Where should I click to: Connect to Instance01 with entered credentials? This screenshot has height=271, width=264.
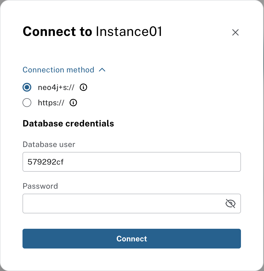[x=132, y=239]
